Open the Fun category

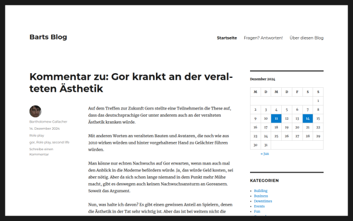point(257,212)
